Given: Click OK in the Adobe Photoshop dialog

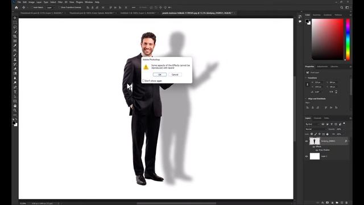Looking at the screenshot, I should point(160,75).
